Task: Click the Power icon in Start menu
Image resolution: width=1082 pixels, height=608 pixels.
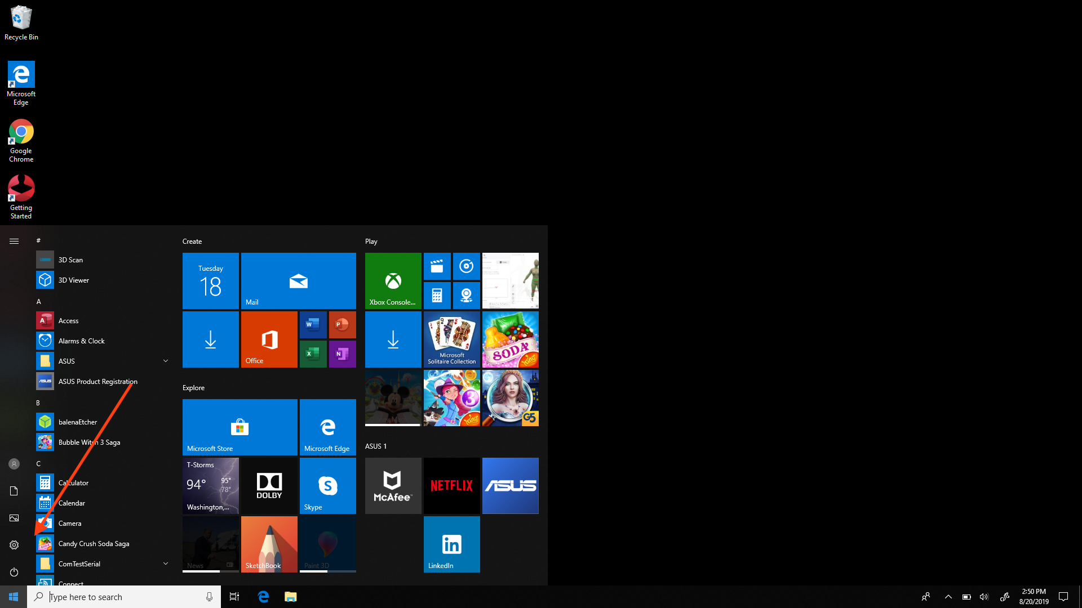Action: point(14,572)
